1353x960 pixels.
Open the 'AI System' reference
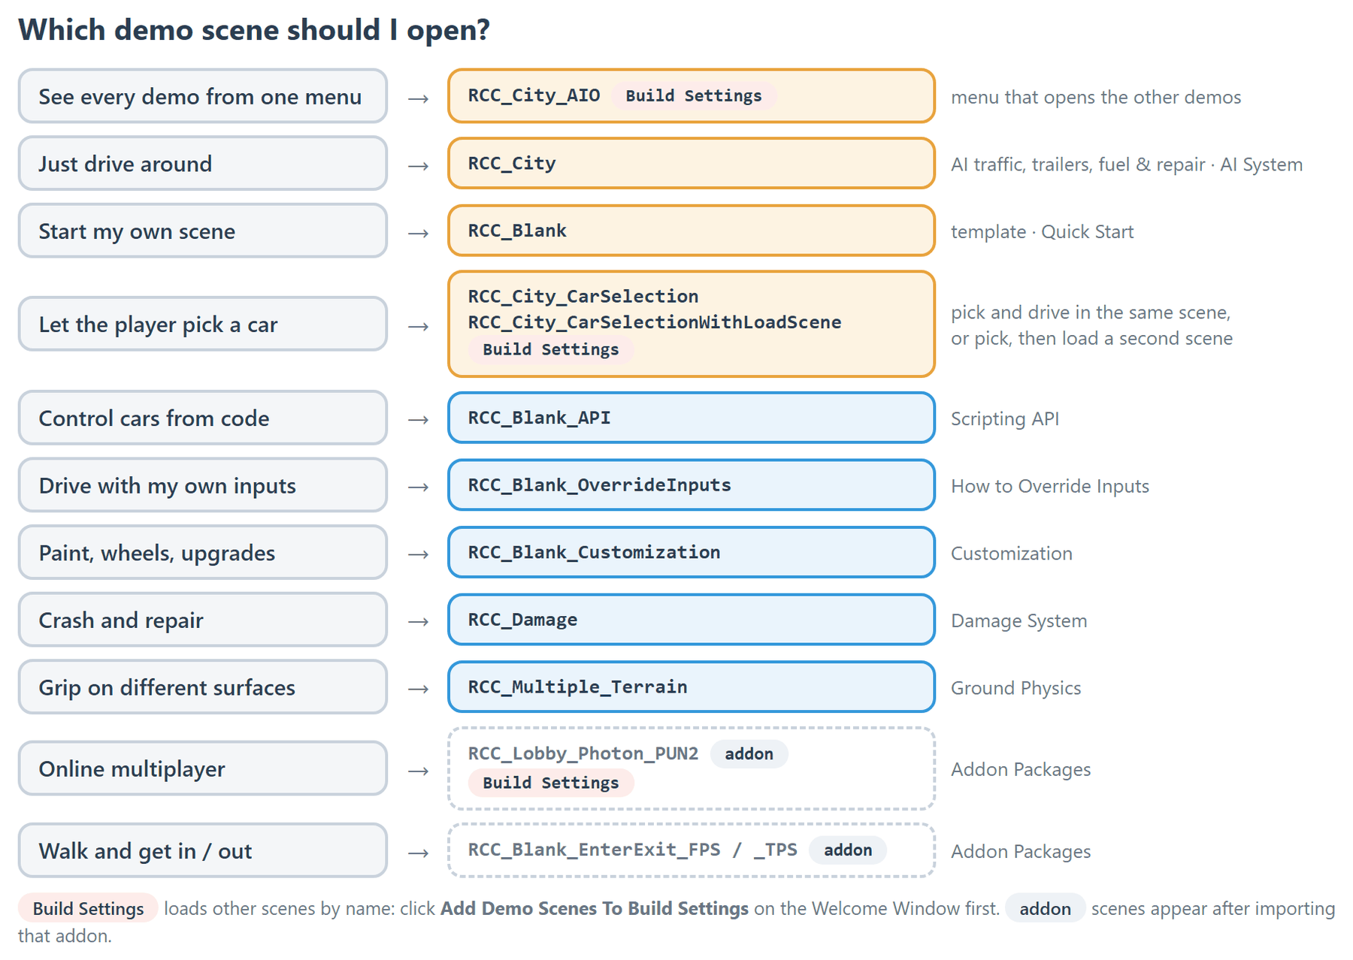1261,165
